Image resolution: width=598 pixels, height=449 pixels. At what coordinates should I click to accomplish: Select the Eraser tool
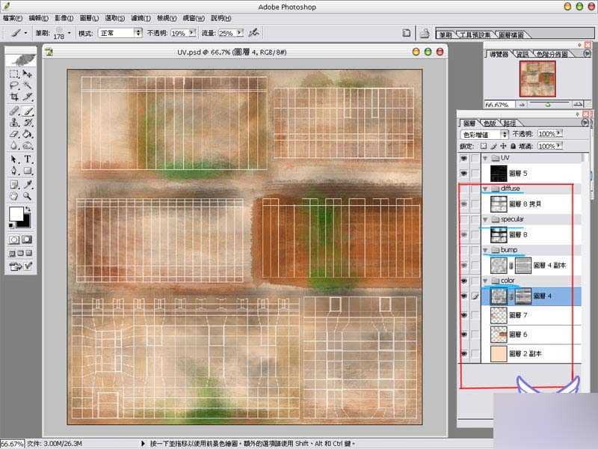pos(14,134)
